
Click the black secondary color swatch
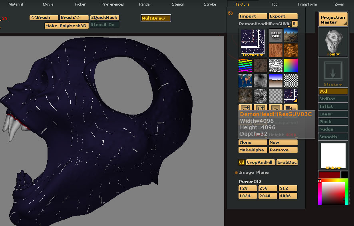(x=344, y=174)
